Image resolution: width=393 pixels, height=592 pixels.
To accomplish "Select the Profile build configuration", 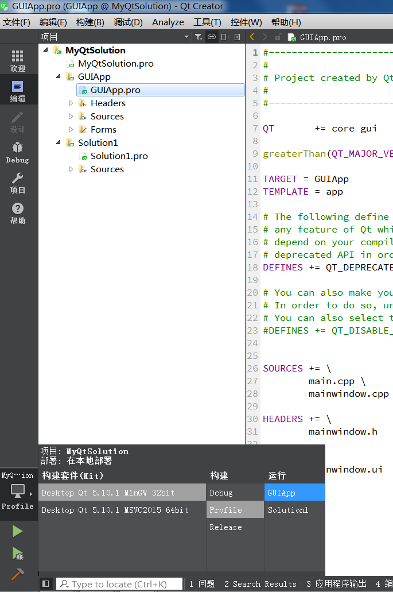I will click(x=235, y=510).
